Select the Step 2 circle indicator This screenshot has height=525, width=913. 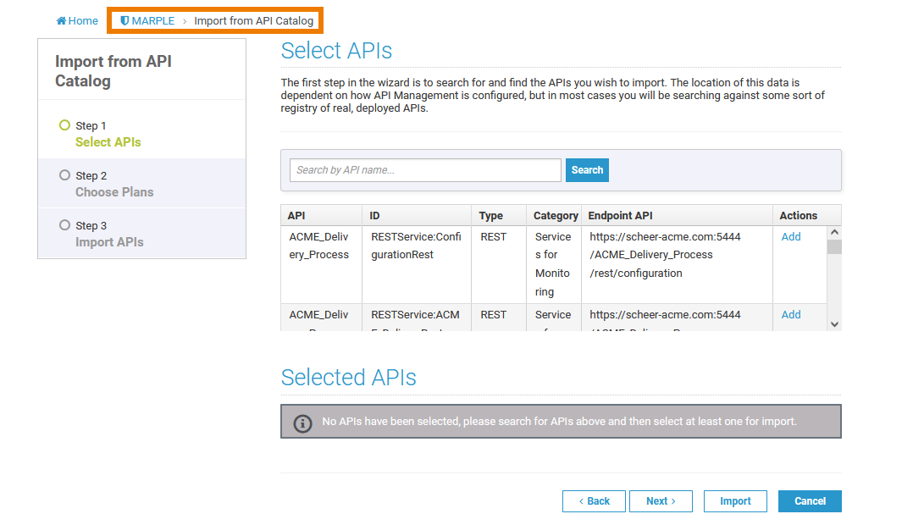[64, 175]
